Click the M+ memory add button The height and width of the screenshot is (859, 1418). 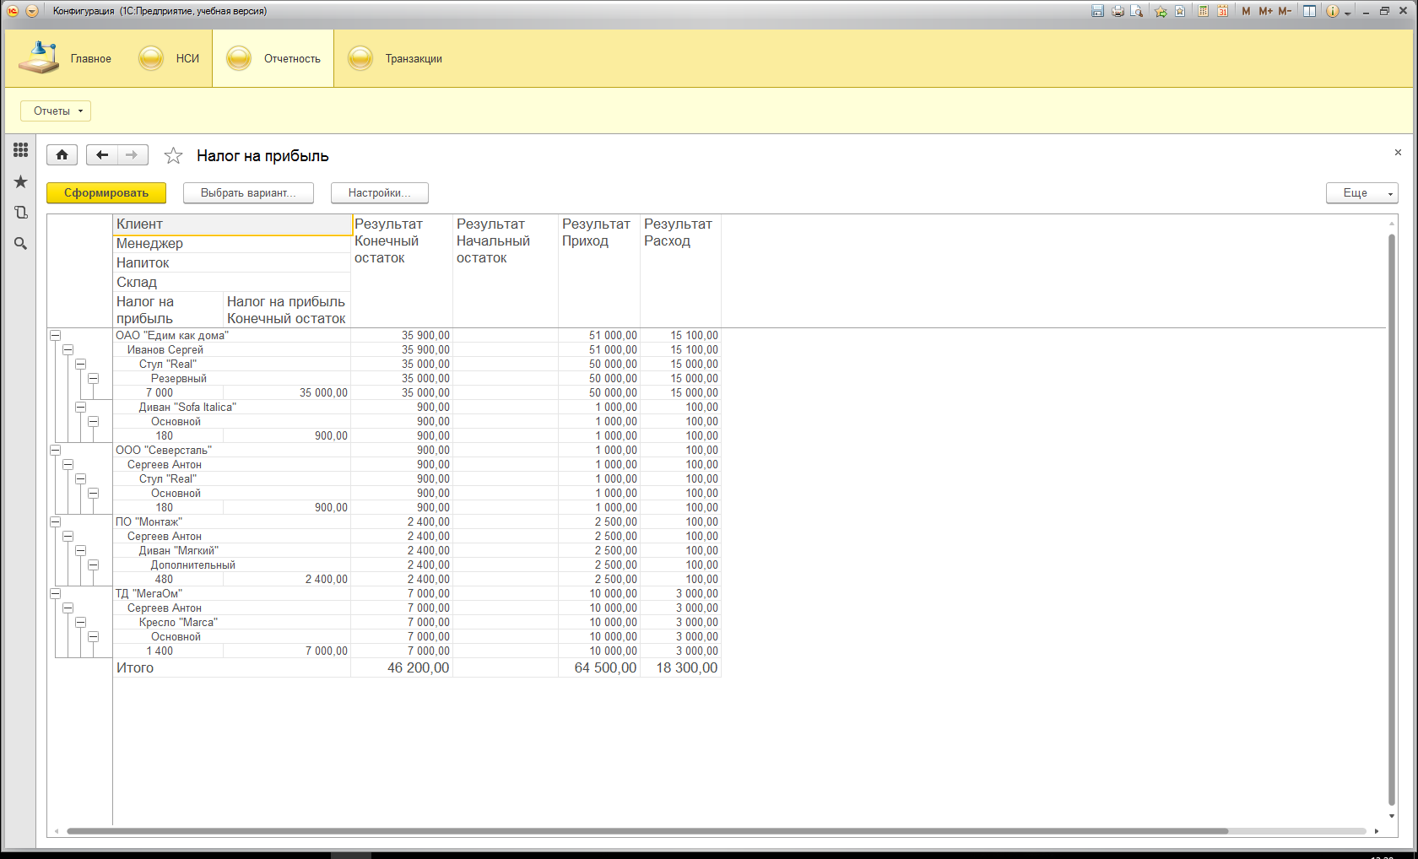click(1265, 11)
